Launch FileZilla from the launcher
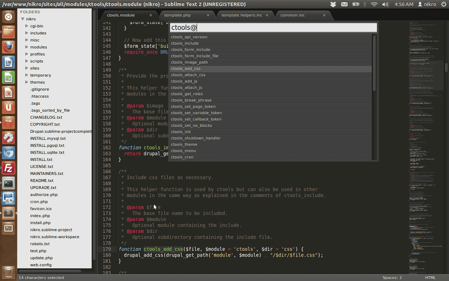This screenshot has width=449, height=281. 8,168
